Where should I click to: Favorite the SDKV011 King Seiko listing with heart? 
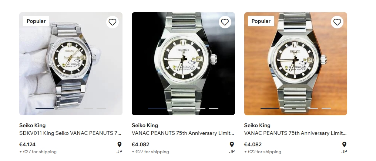[x=113, y=22]
